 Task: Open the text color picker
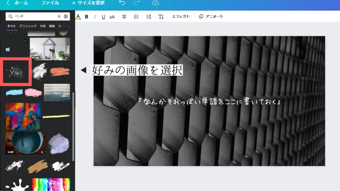tap(78, 17)
